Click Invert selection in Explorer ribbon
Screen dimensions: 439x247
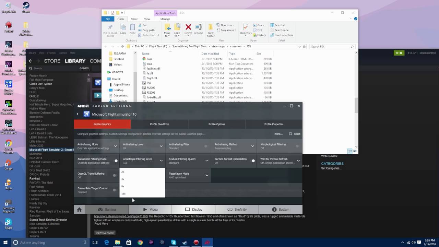tap(282, 35)
